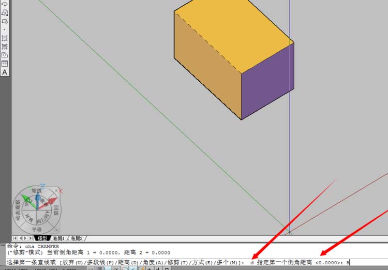Jump to the last layout tab arrow
Viewport: 388px width, 270px height.
31,238
